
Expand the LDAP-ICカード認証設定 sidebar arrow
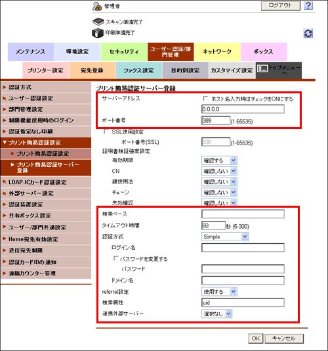pos(4,182)
